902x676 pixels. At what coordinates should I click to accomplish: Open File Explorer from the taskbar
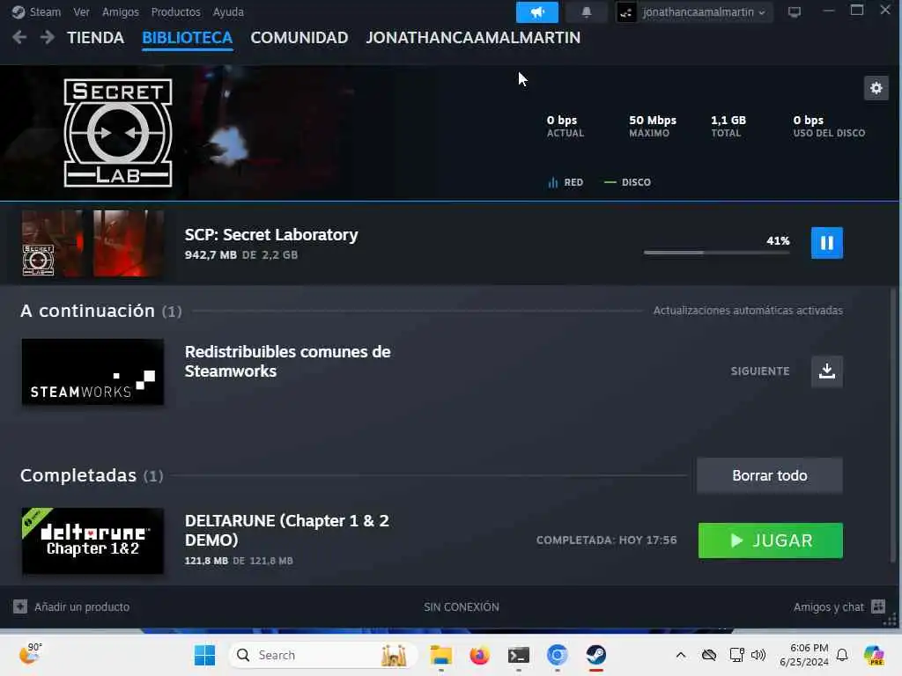(x=441, y=655)
